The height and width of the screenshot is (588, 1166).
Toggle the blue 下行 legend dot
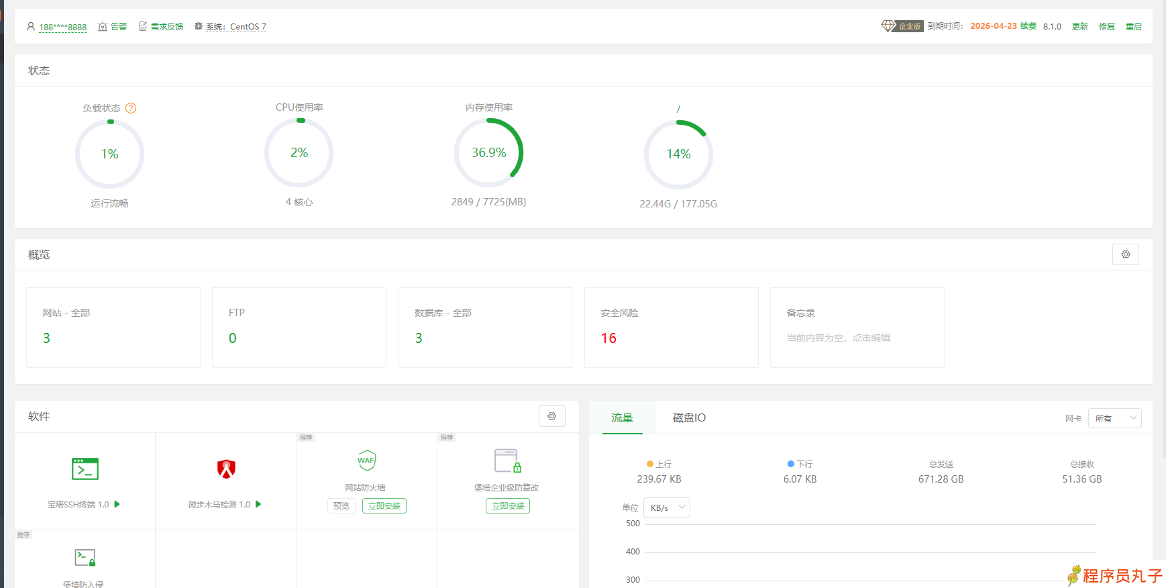791,464
